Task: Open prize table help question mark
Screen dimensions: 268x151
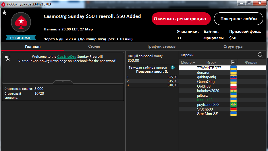Action: click(173, 67)
